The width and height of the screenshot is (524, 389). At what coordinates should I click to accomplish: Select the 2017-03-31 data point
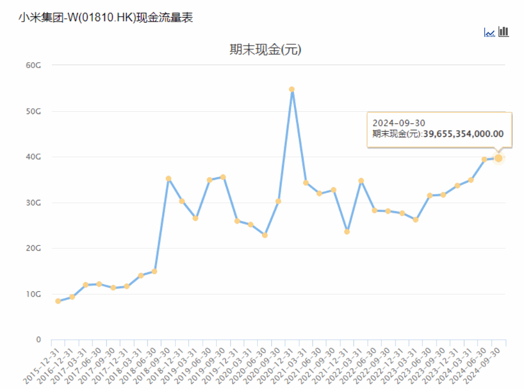coord(85,285)
